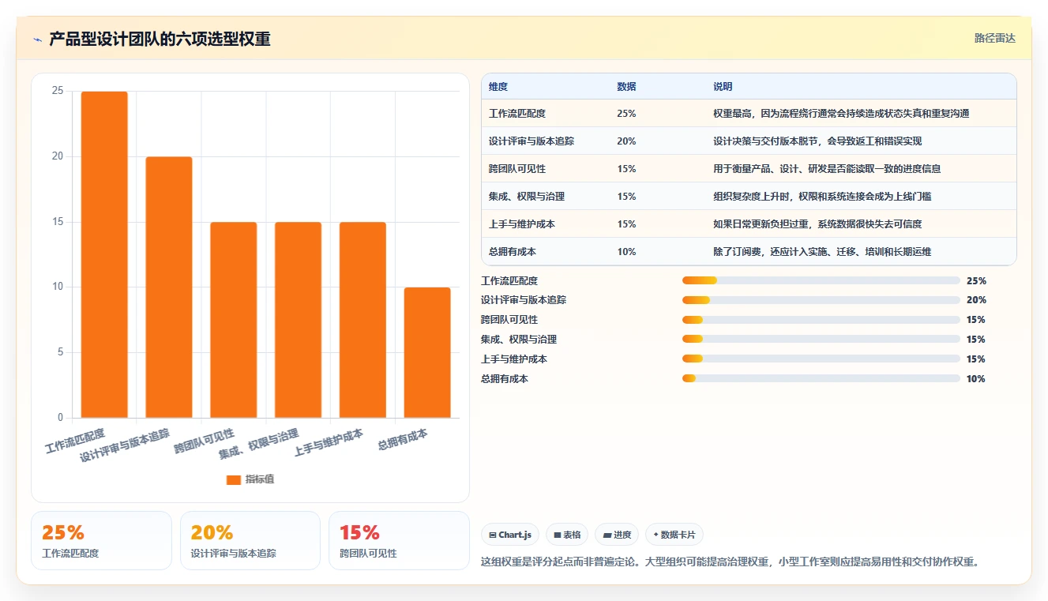
Task: Click the y-axis value 25
Action: (x=58, y=91)
